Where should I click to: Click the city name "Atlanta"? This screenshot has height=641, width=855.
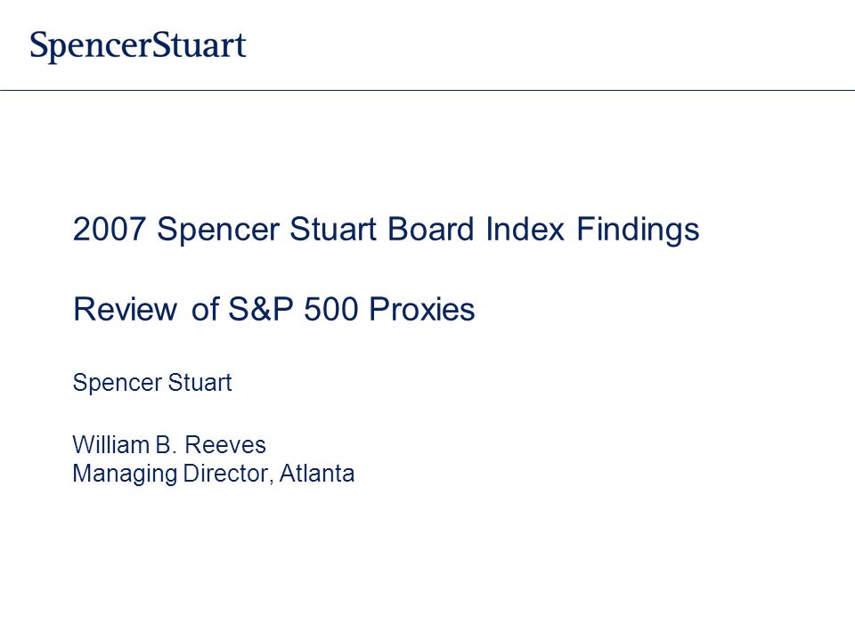pyautogui.click(x=316, y=473)
